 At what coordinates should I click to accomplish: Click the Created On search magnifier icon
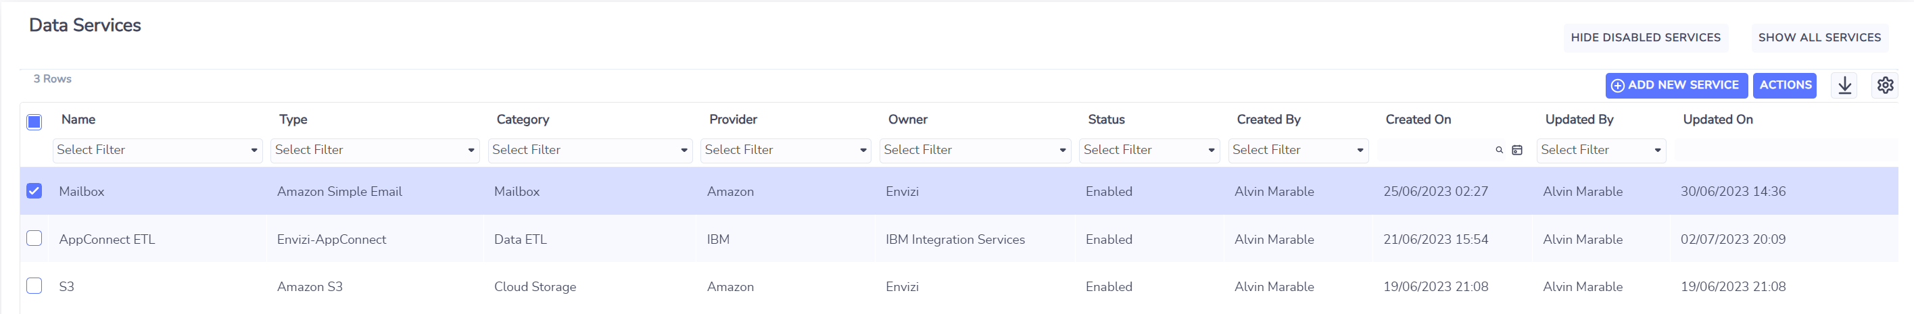[x=1500, y=150]
